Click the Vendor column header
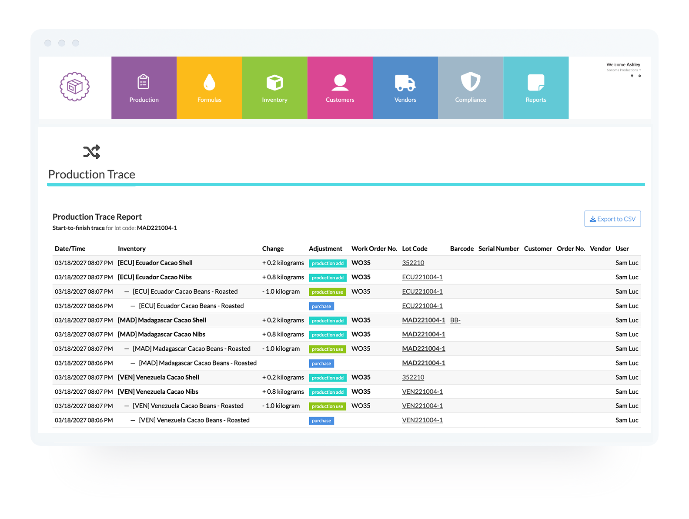The width and height of the screenshot is (689, 519). click(600, 249)
